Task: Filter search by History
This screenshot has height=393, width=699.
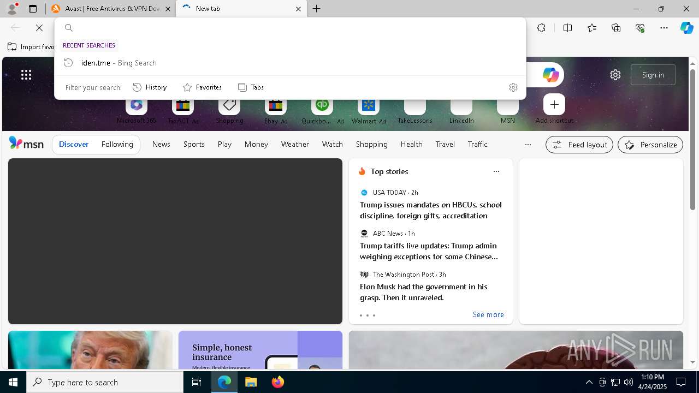Action: tap(150, 87)
